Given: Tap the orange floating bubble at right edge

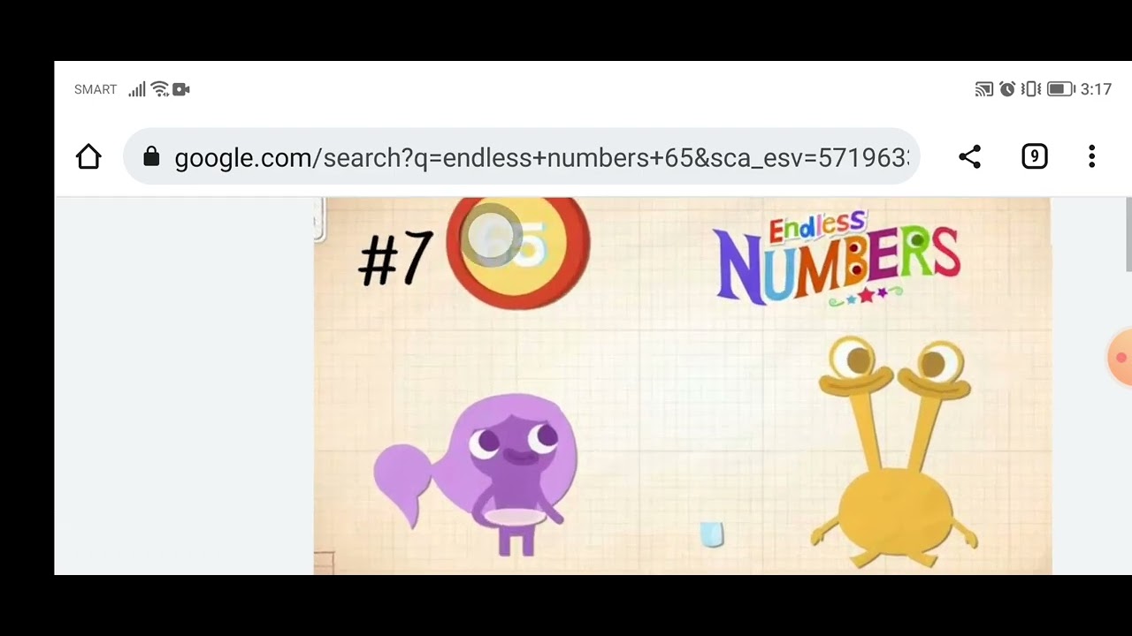Looking at the screenshot, I should pos(1120,358).
